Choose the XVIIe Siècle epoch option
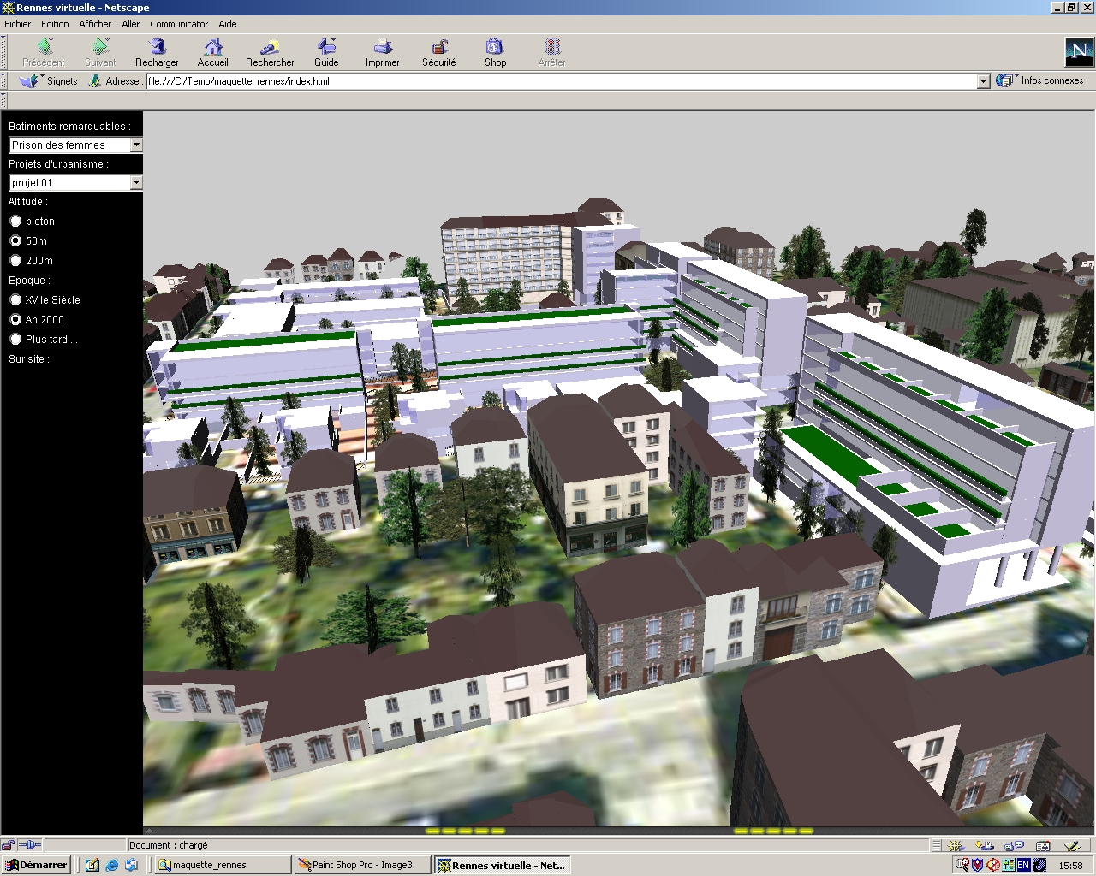 16,300
